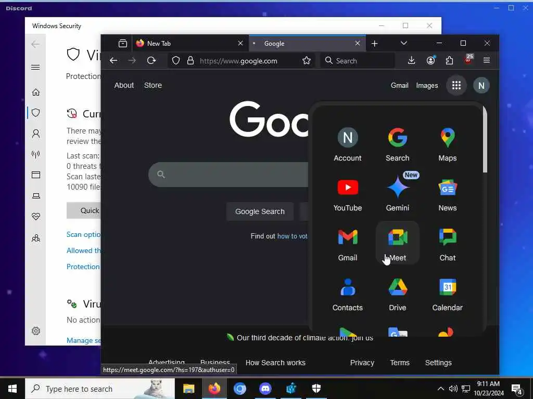Image resolution: width=533 pixels, height=399 pixels.
Task: Follow the how to vote link
Action: 293,236
